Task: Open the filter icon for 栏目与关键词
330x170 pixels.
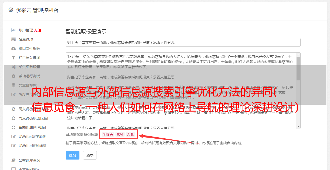Action: (x=14, y=58)
